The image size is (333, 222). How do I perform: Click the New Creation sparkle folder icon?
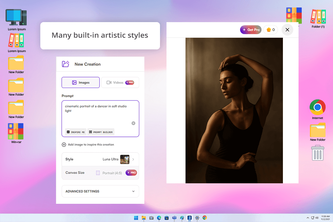pyautogui.click(x=65, y=64)
